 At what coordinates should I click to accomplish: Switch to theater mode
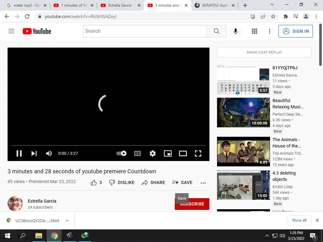183,153
